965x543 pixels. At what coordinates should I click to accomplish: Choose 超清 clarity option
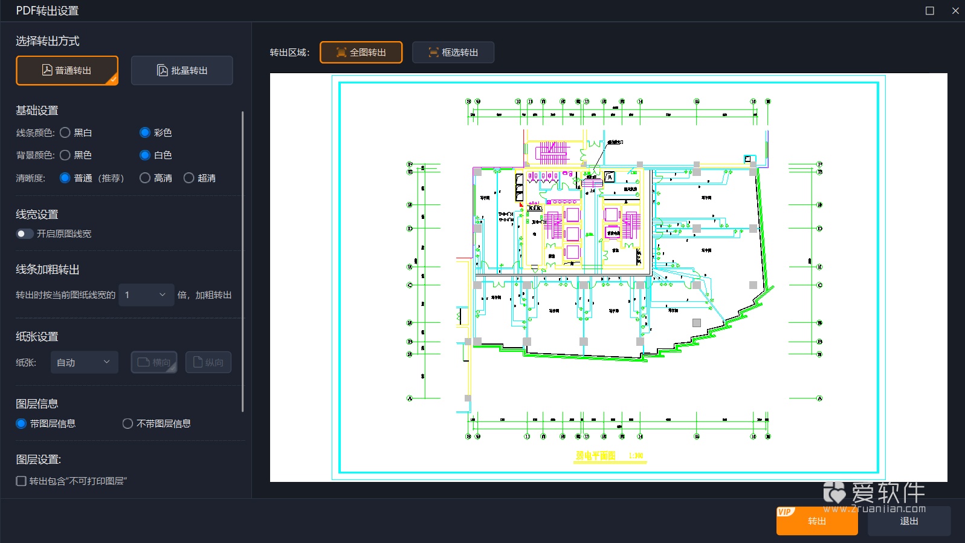[x=189, y=178]
